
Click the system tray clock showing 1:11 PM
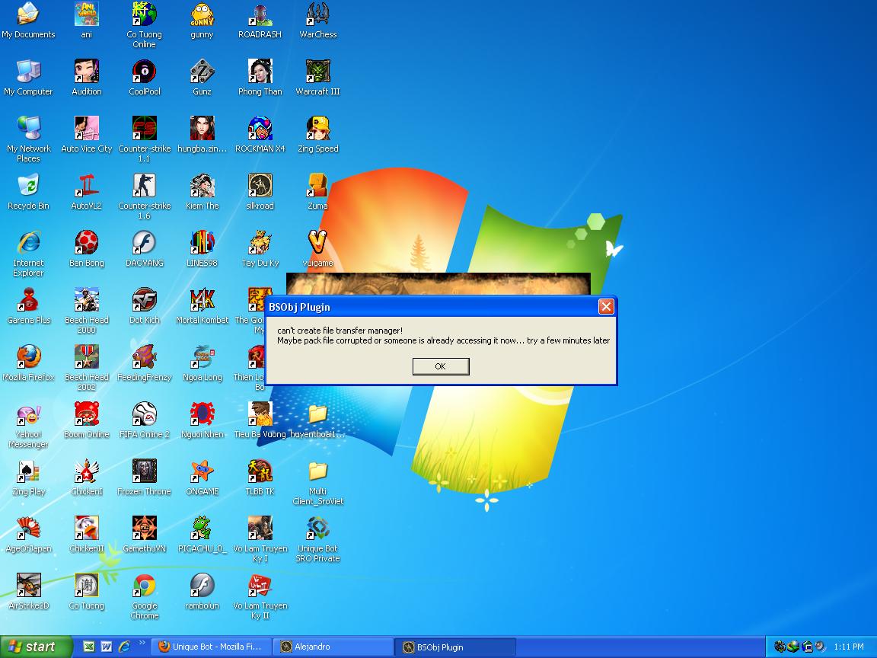(x=849, y=647)
